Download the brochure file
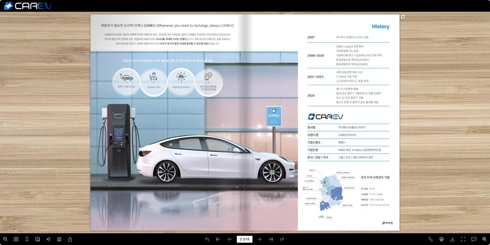This screenshot has height=245, width=490. 452,239
